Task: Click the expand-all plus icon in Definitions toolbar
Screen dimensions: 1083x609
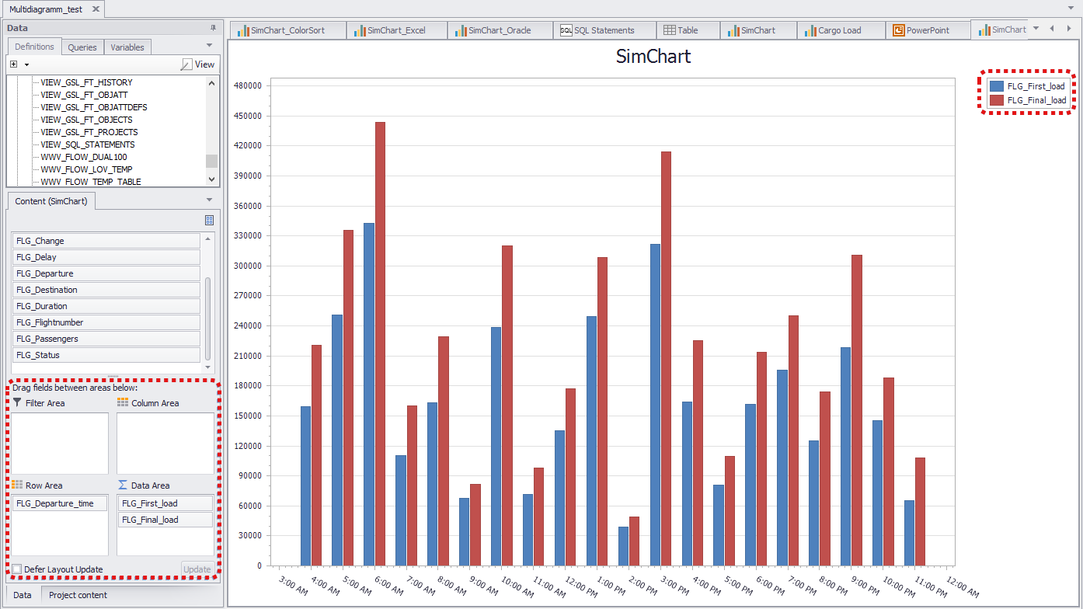Action: 14,64
